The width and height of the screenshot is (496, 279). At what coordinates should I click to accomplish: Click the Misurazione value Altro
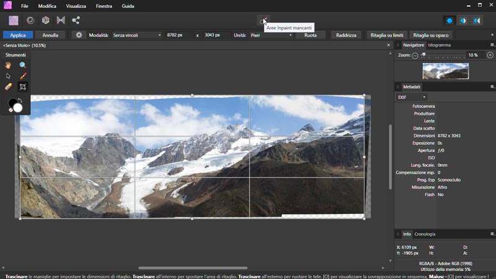[x=442, y=187]
